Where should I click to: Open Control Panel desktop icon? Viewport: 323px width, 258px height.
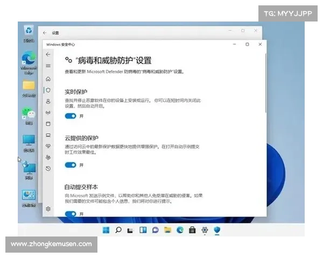tap(29, 198)
